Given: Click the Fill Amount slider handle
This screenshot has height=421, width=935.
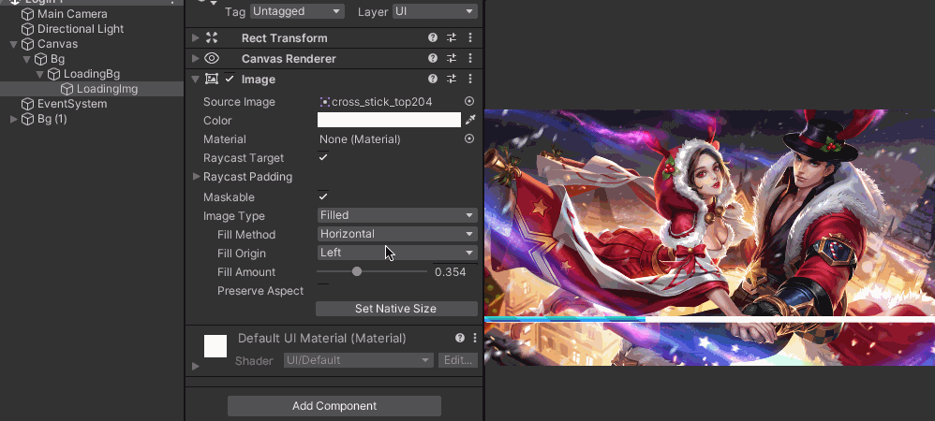Looking at the screenshot, I should (357, 271).
